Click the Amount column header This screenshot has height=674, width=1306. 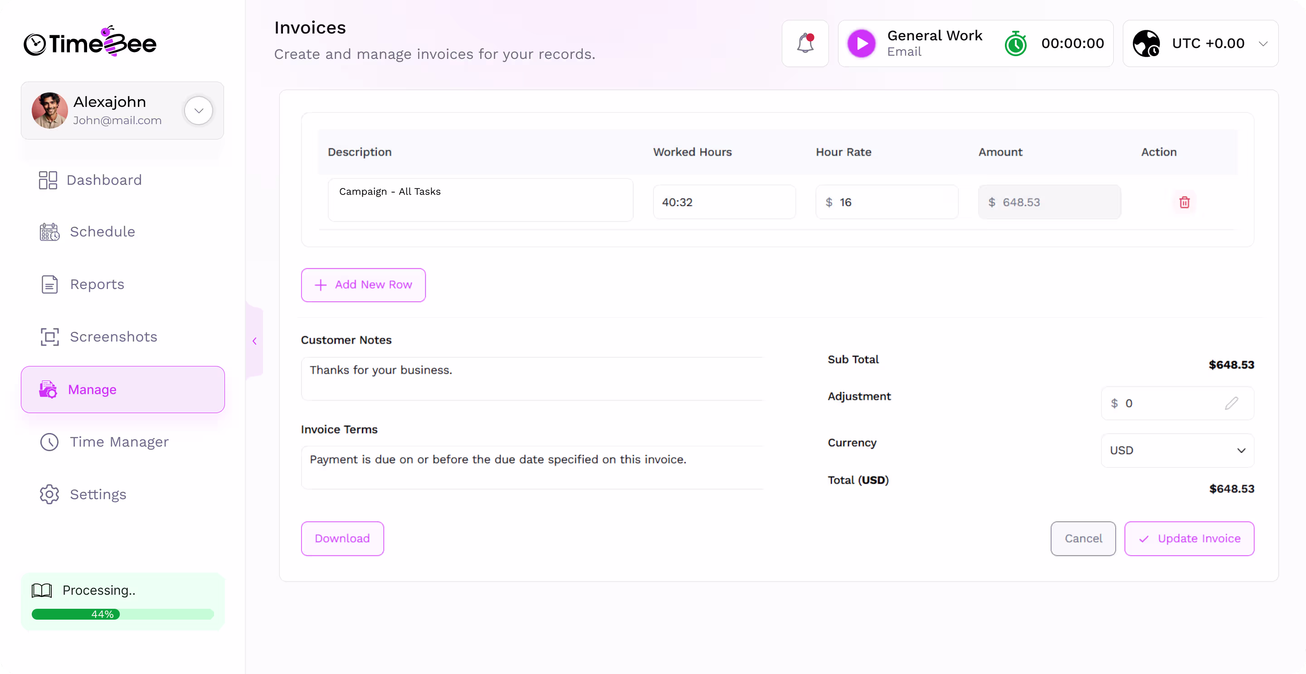click(1000, 152)
